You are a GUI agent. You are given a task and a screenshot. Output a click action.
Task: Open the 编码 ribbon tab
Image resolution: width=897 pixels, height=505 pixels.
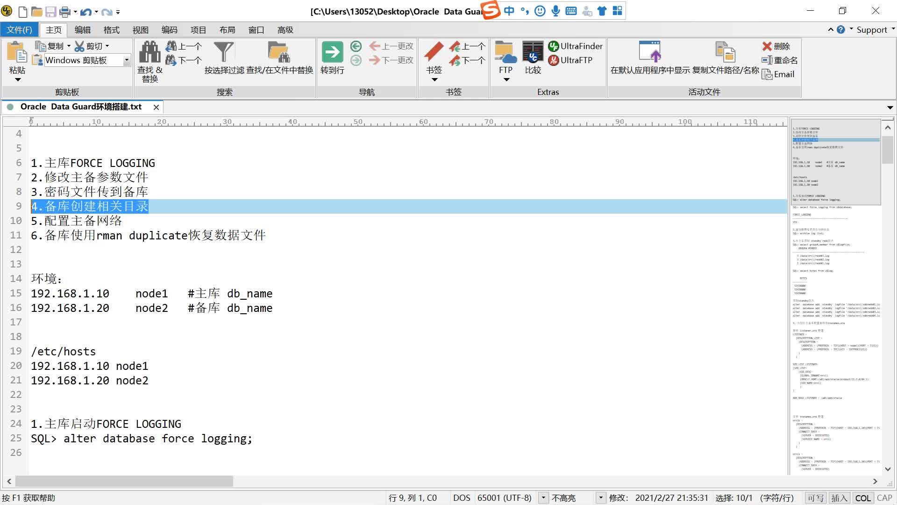click(x=169, y=30)
